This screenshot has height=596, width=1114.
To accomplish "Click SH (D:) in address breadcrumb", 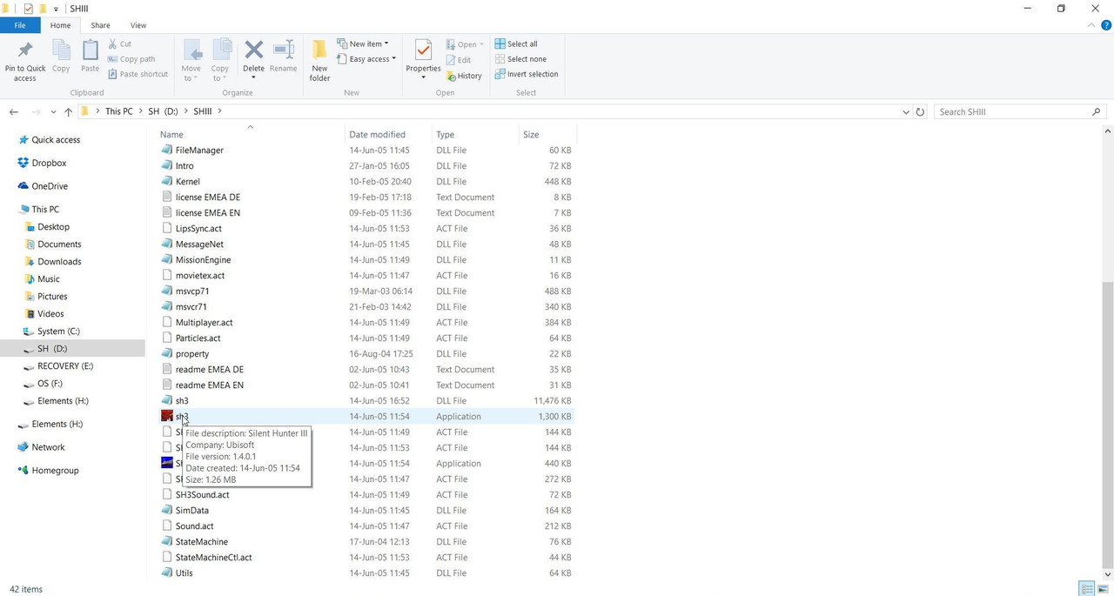I will [163, 111].
